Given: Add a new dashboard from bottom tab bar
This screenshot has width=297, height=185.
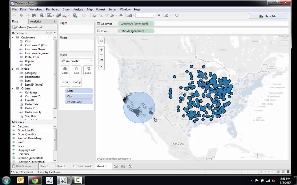Looking at the screenshot, I should 123,166.
